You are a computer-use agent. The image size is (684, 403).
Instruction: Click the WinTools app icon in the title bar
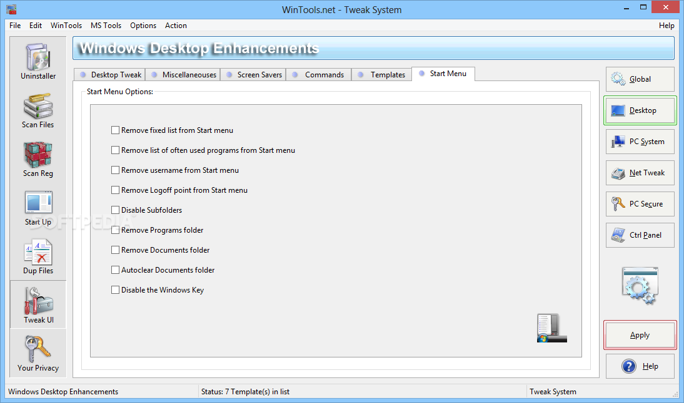pyautogui.click(x=11, y=9)
